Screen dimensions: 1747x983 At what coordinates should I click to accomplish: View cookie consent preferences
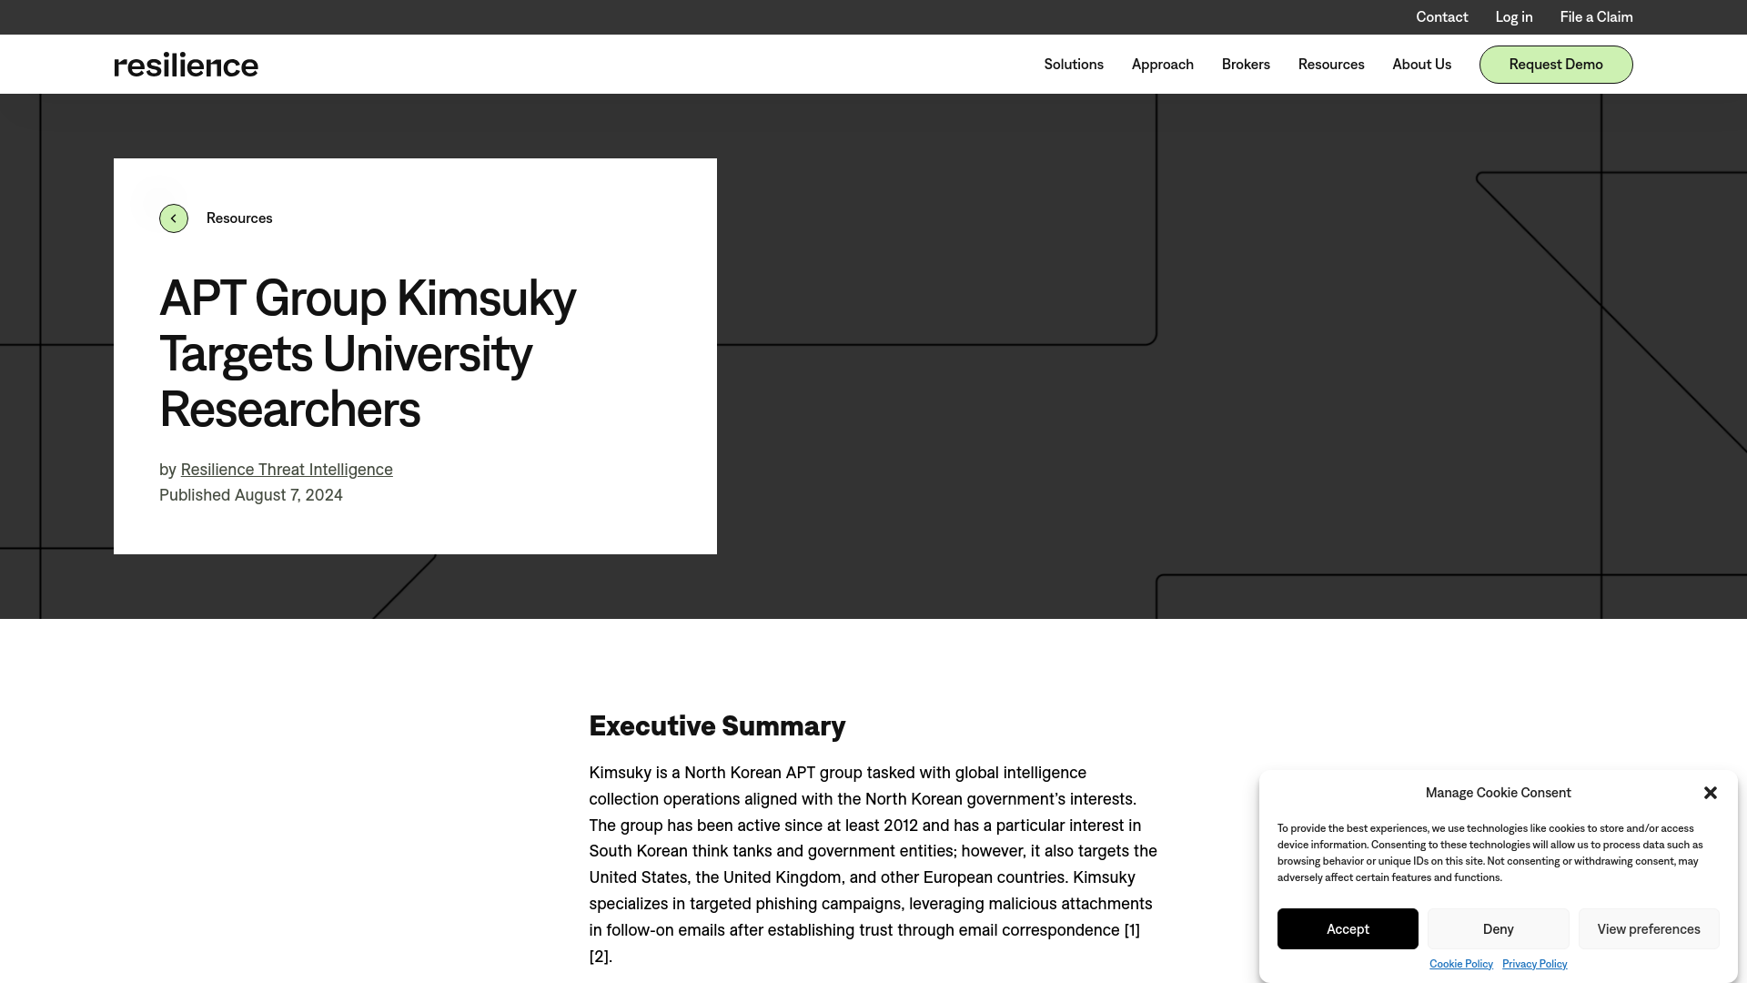[x=1649, y=927]
